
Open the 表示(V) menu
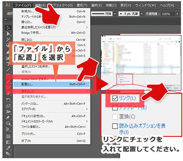(x=125, y=5)
